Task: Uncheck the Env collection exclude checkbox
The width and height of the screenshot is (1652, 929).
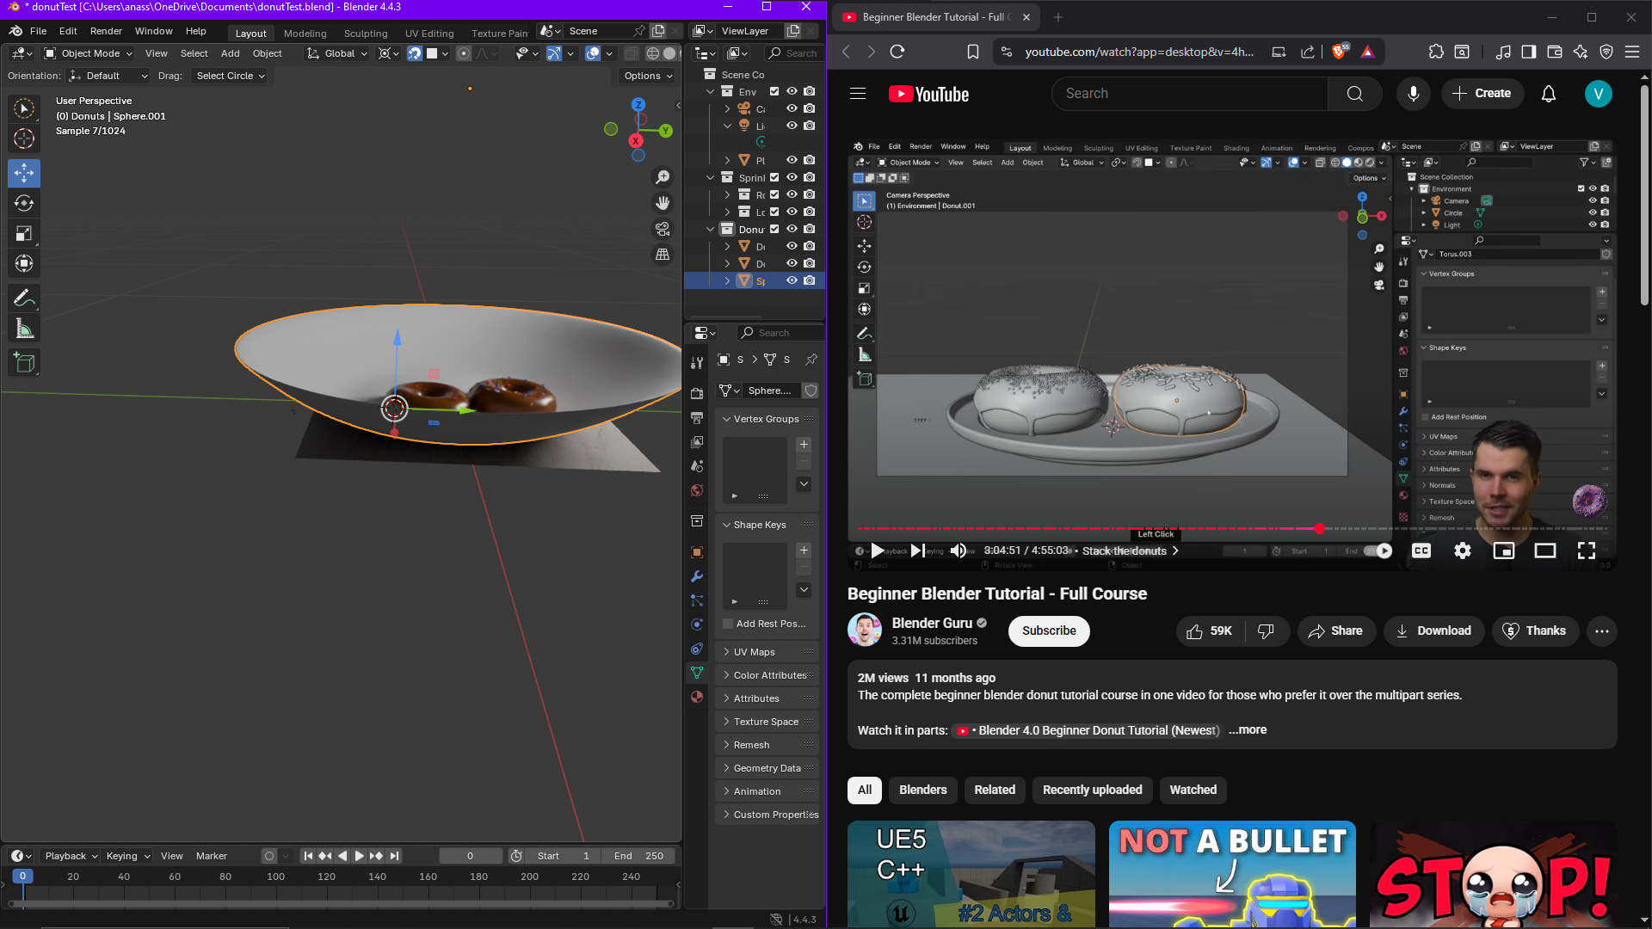Action: [774, 91]
